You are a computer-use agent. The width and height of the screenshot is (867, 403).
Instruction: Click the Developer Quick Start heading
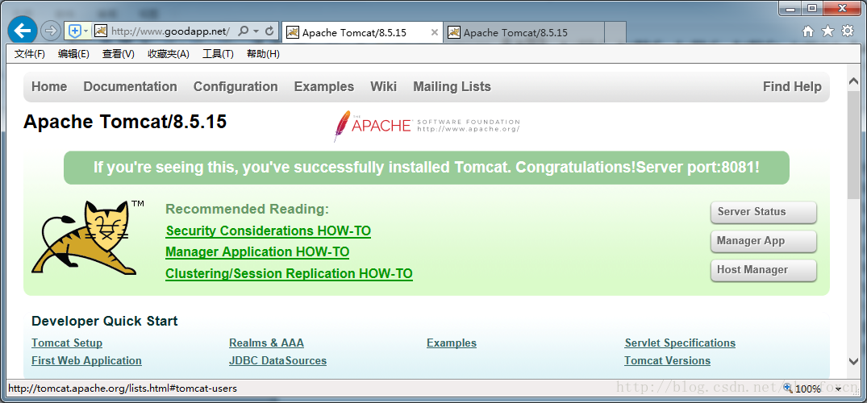click(x=105, y=321)
